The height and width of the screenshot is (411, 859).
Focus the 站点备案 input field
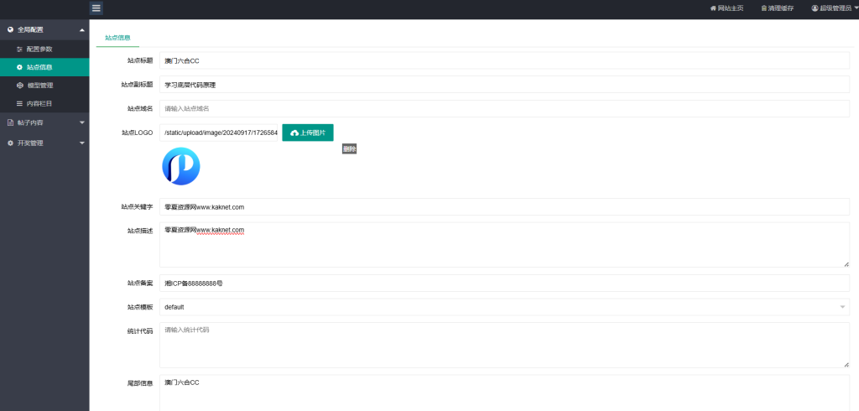[504, 283]
